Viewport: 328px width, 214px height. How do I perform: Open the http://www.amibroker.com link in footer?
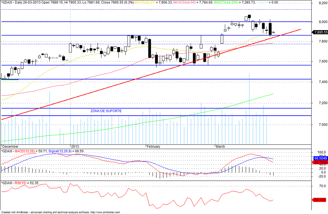105,212
